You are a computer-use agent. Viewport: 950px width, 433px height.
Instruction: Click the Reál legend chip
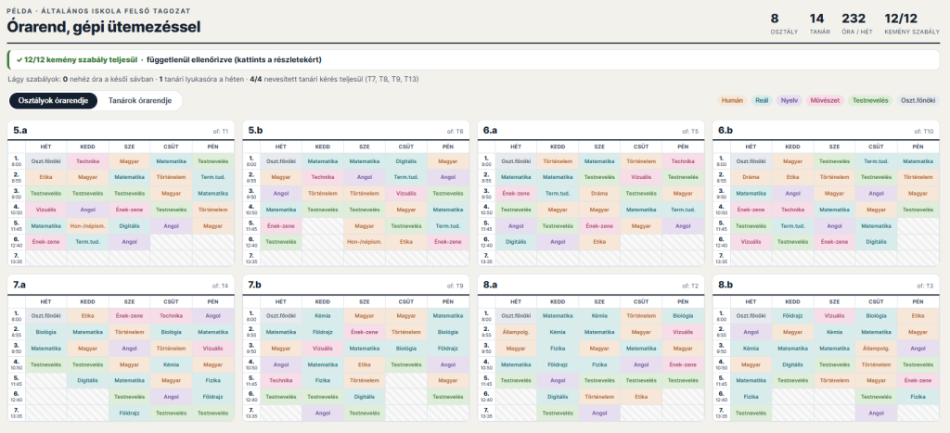click(763, 100)
